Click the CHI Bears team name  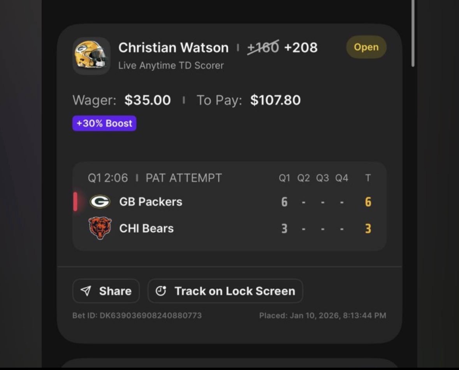point(146,228)
